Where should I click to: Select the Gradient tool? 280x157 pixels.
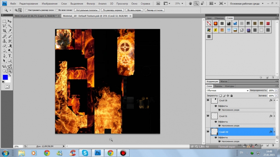(10, 46)
